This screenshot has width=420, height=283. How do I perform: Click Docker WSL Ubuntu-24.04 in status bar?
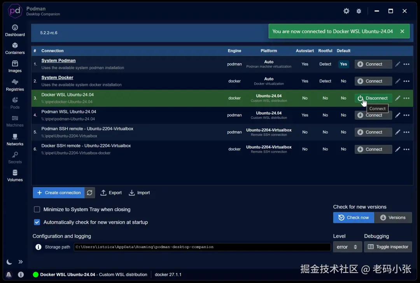(x=68, y=274)
